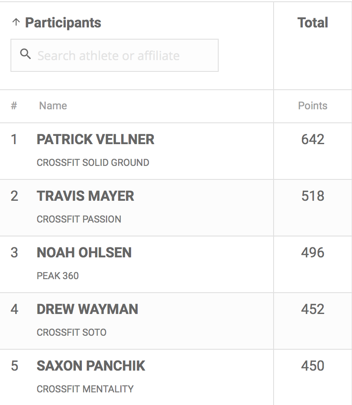This screenshot has width=352, height=405.
Task: Select the 496 points cell
Action: (312, 253)
